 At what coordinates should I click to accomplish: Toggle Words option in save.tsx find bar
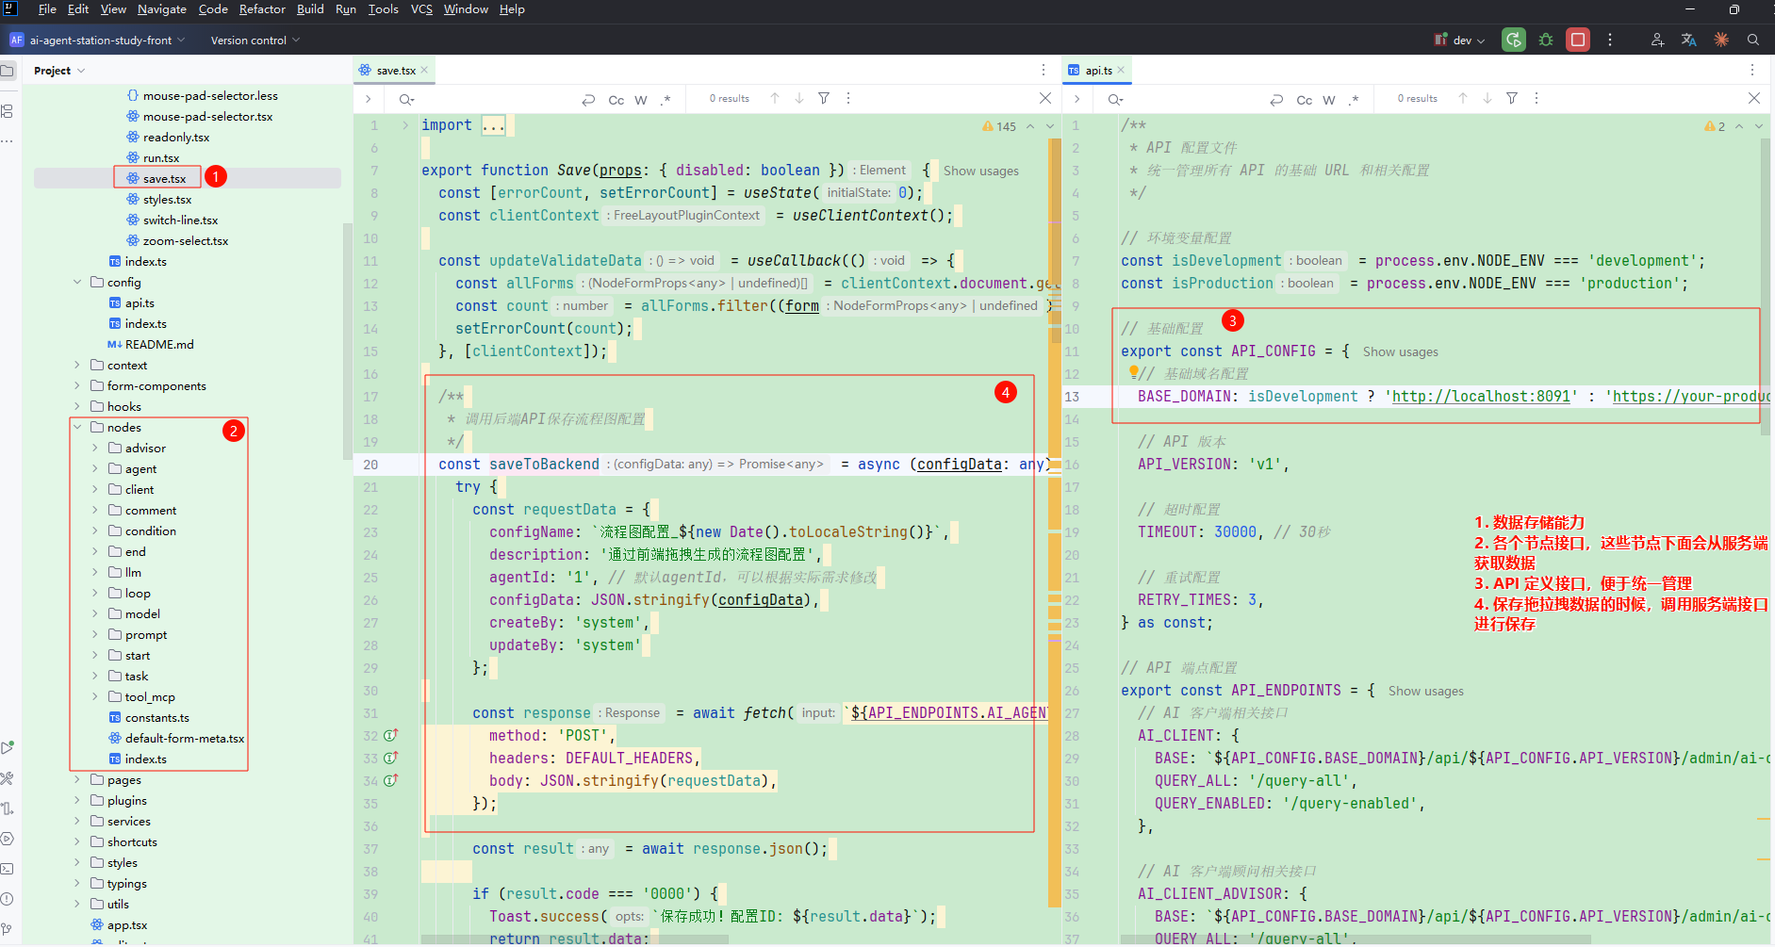pyautogui.click(x=641, y=100)
